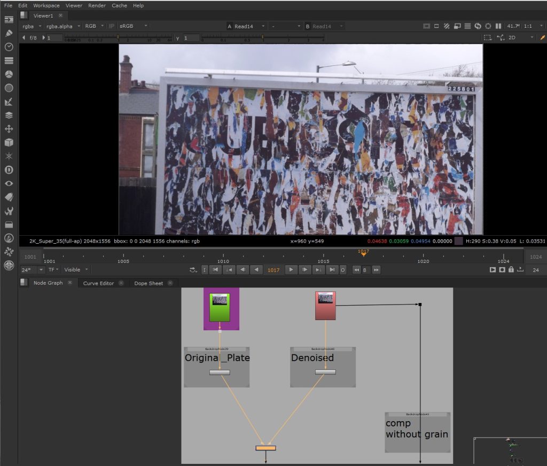Open the rgba channel layer dropdown

32,26
